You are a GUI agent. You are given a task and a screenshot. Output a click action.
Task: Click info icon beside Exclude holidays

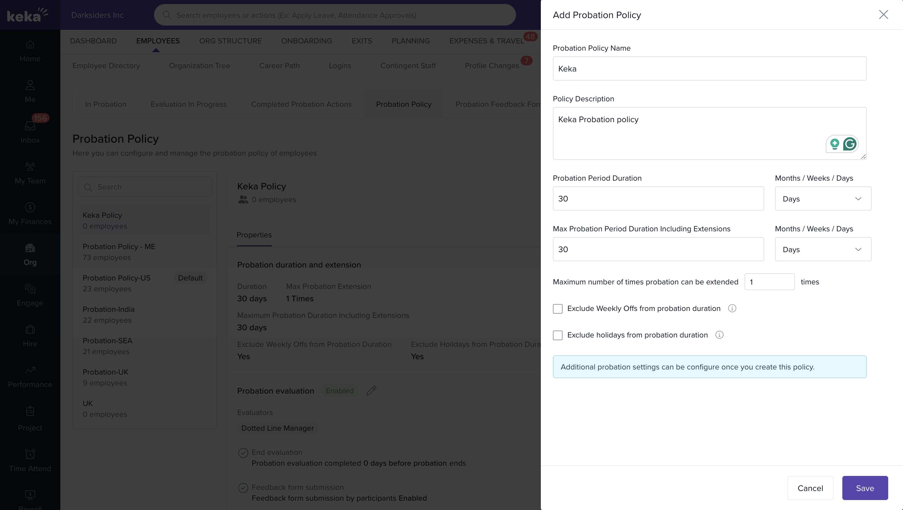(x=719, y=335)
